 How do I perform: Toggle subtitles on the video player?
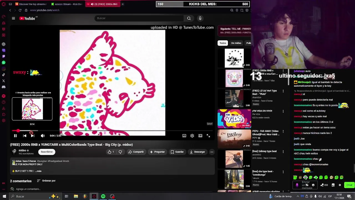[184, 136]
